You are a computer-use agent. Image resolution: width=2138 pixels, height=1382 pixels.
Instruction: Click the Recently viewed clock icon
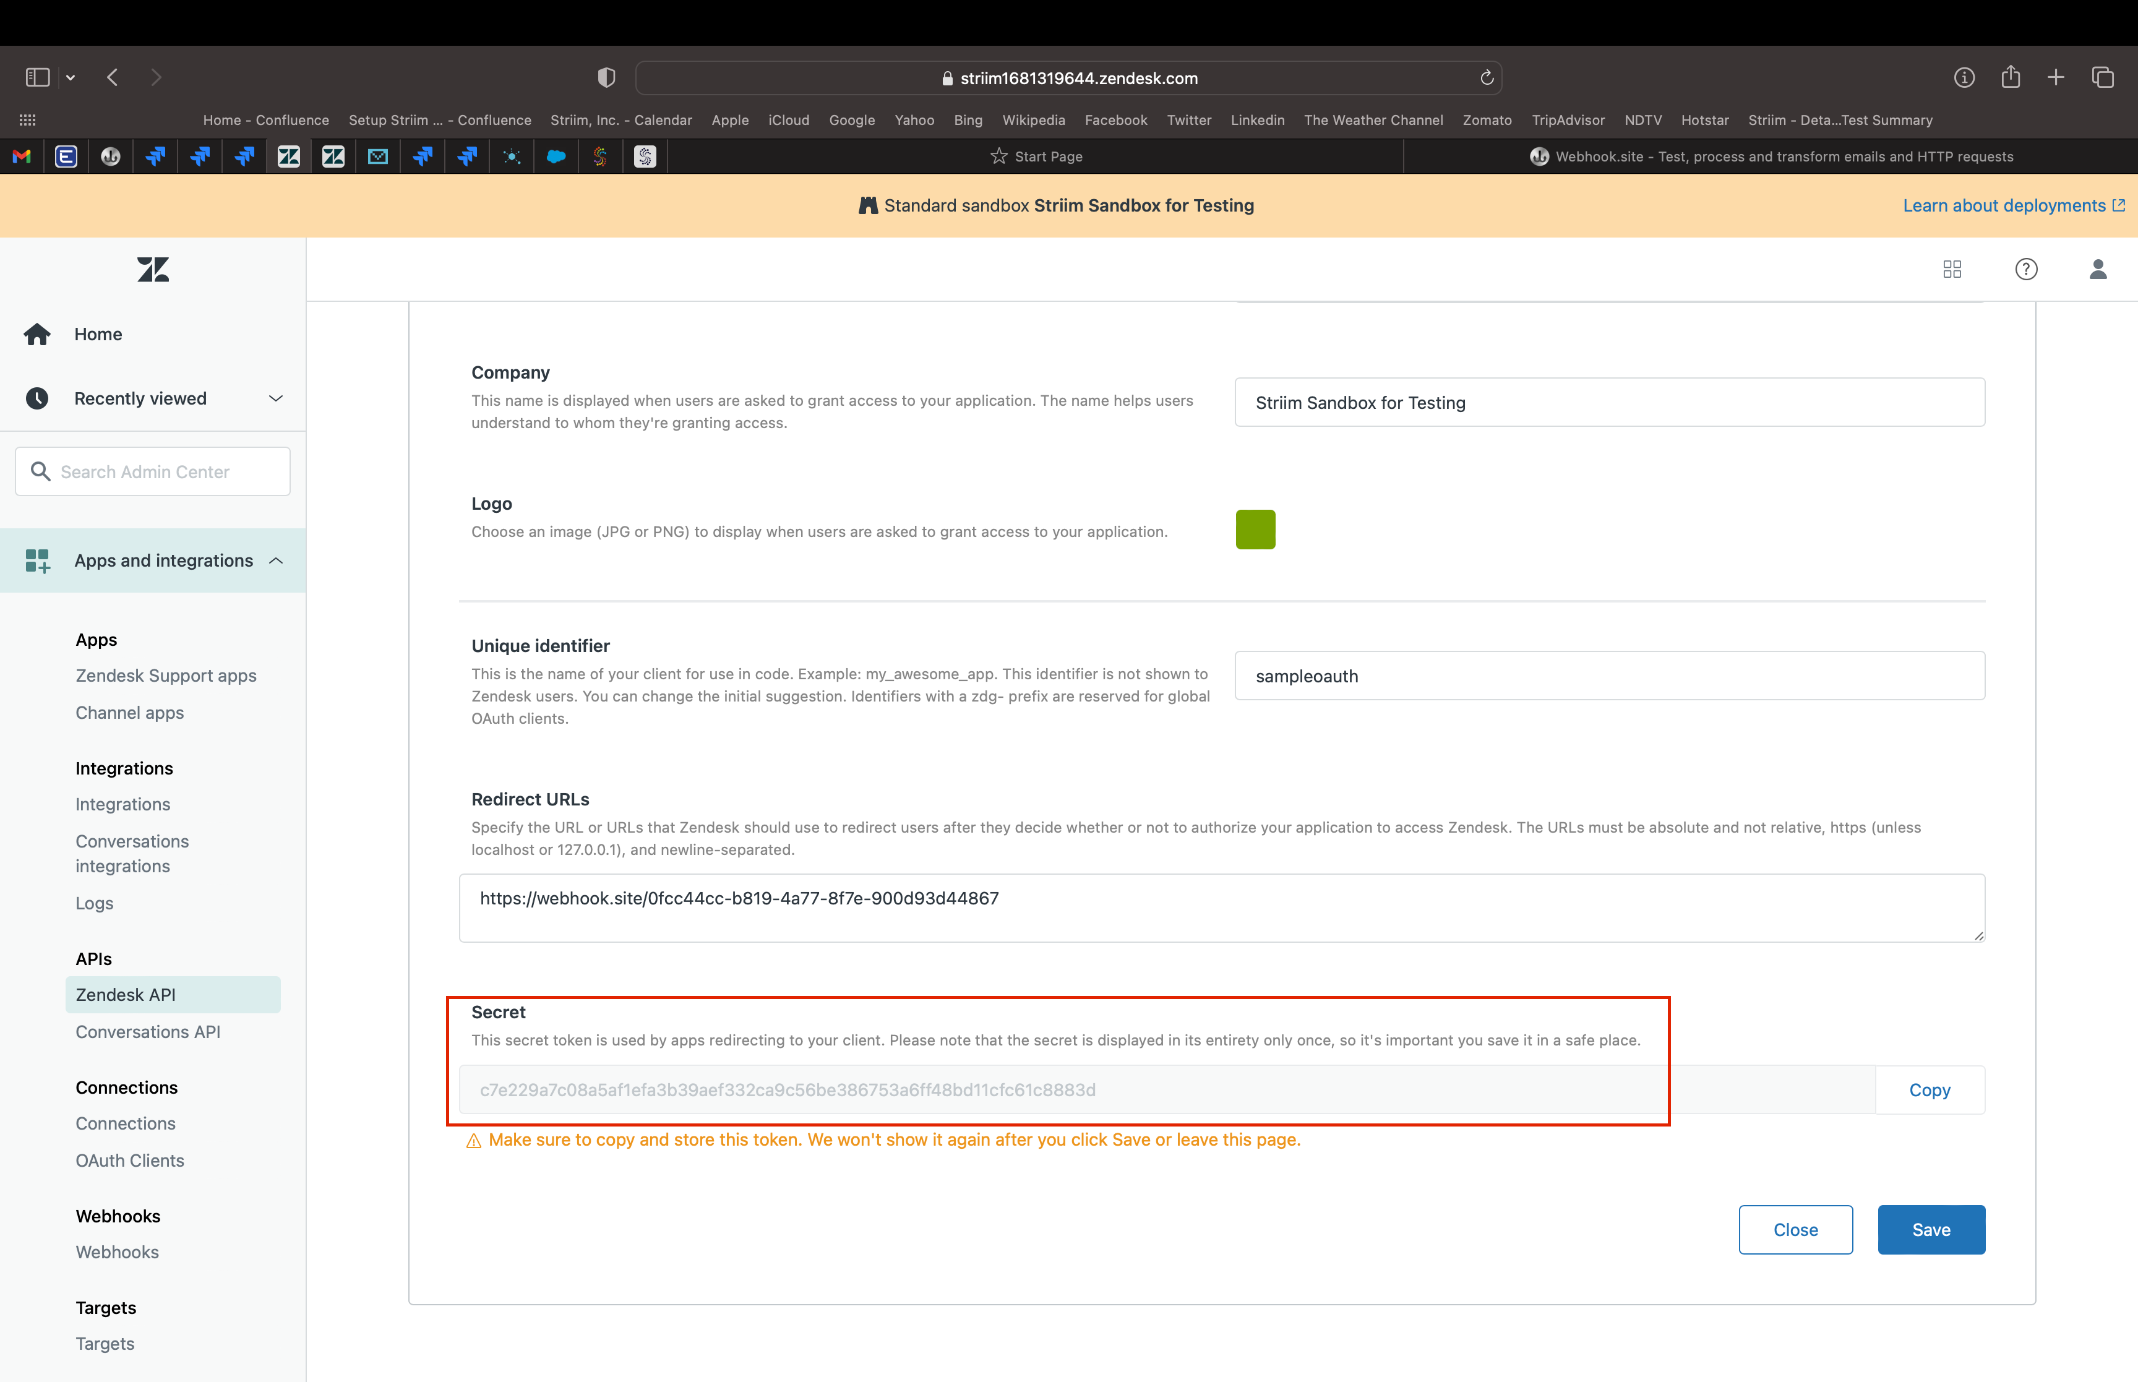(36, 398)
